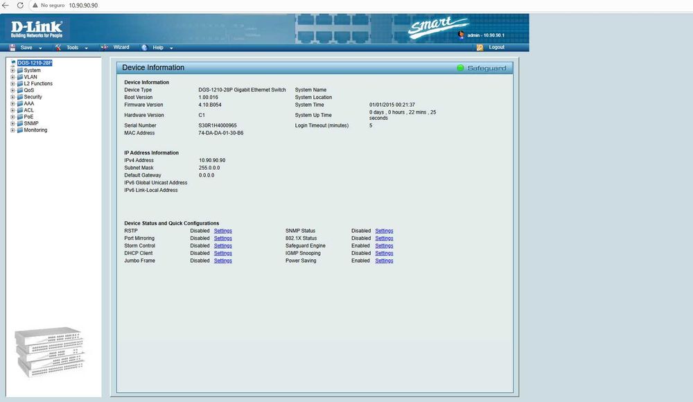Click the VLAN folder icon

(20, 77)
